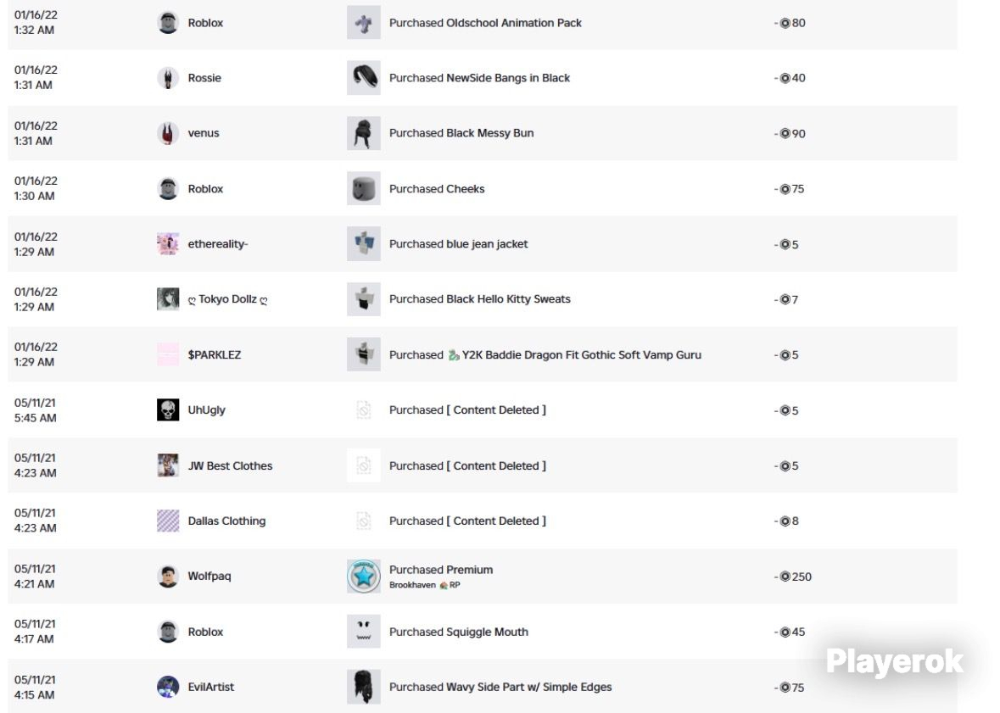Click the NewSide Bangs in Black hair icon
This screenshot has width=1000, height=713.
click(364, 78)
